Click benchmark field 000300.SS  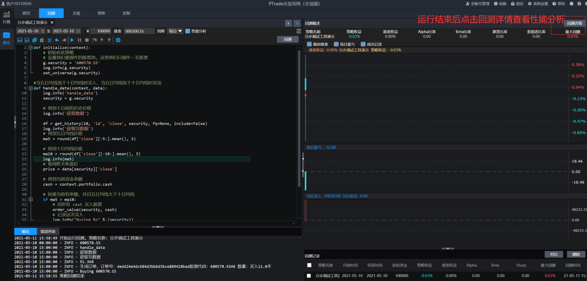click(x=139, y=31)
